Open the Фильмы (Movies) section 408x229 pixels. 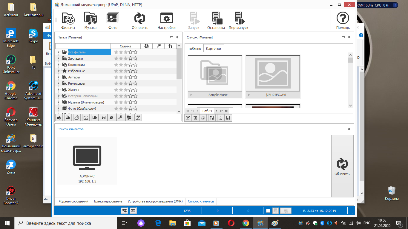click(x=68, y=21)
